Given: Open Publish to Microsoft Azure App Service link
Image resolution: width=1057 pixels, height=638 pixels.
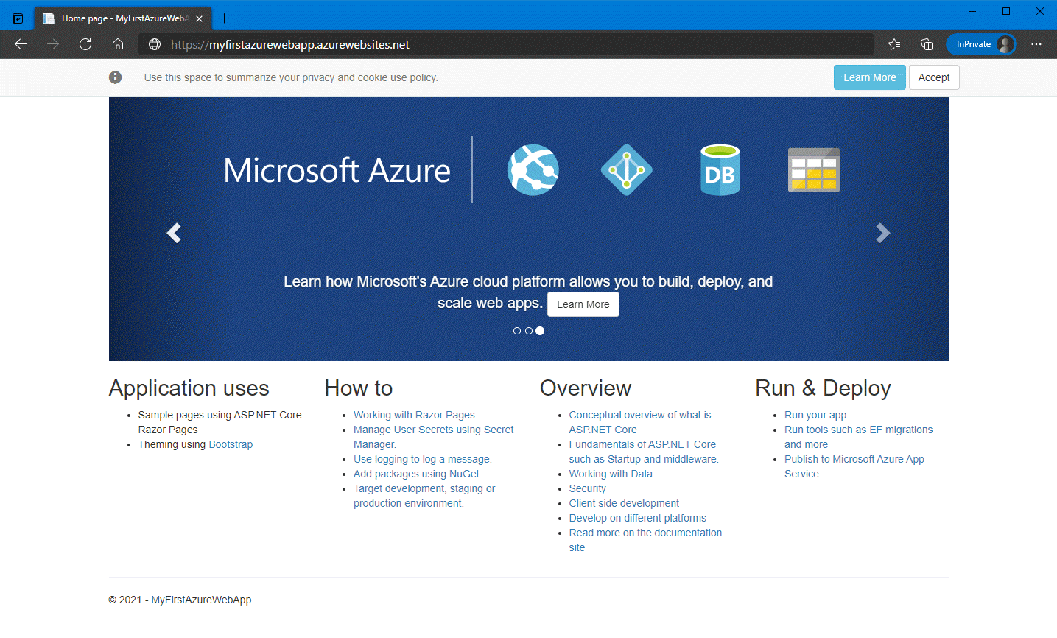Looking at the screenshot, I should coord(854,466).
